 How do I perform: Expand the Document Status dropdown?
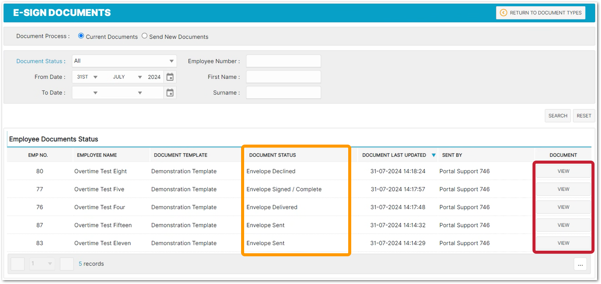tap(124, 61)
